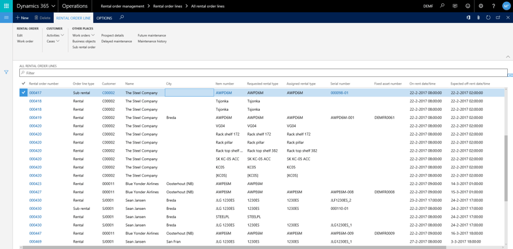Image resolution: width=513 pixels, height=249 pixels.
Task: Click the smiley feedback icon
Action: [x=468, y=6]
